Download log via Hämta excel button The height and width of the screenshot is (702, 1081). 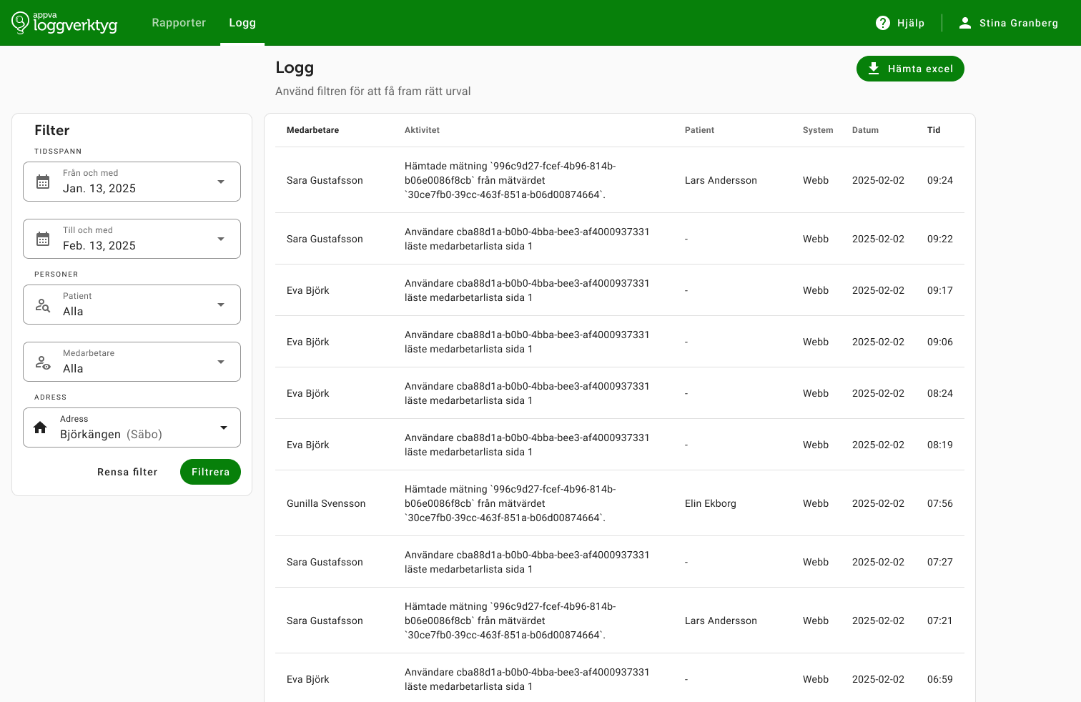point(910,69)
